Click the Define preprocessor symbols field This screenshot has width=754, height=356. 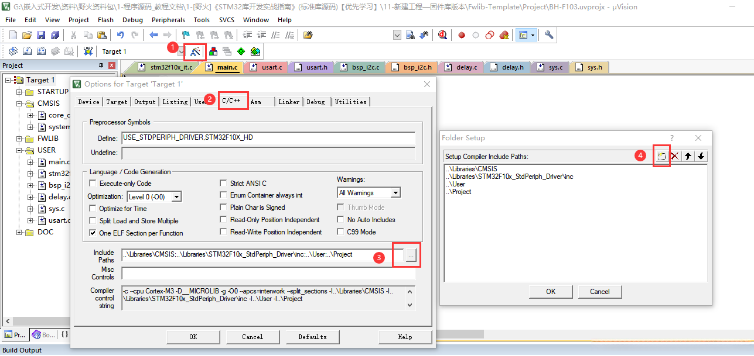(x=268, y=138)
